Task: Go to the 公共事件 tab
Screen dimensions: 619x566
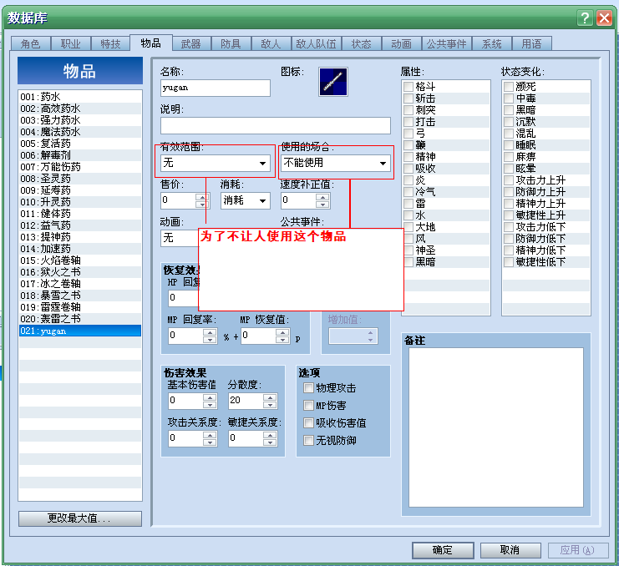Action: tap(446, 43)
